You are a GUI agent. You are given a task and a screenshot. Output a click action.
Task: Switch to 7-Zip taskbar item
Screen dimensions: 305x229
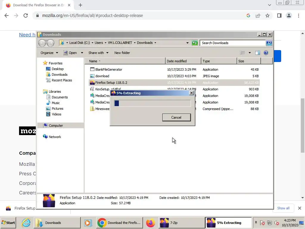pyautogui.click(x=181, y=223)
